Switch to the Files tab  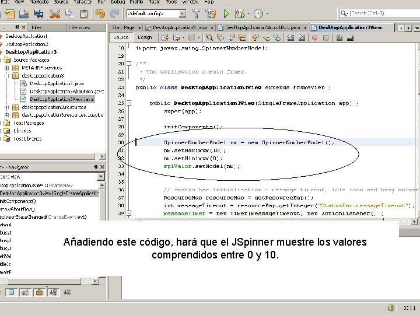coord(36,27)
